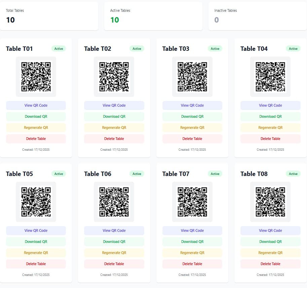Click the Active badge on Table T03
This screenshot has width=307, height=288.
click(x=215, y=49)
